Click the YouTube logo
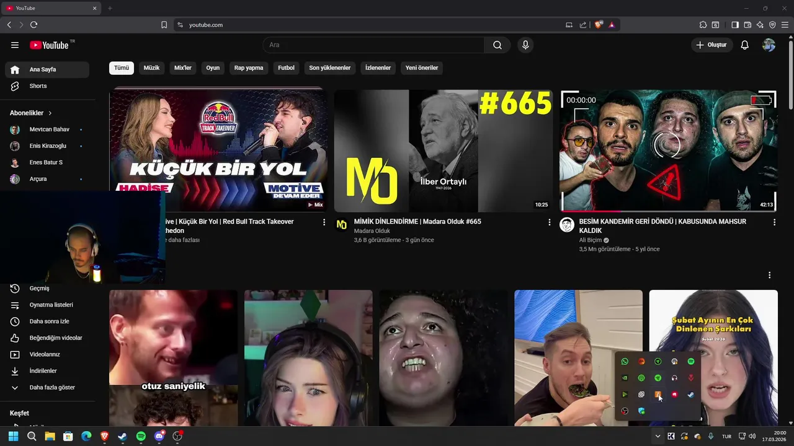The image size is (794, 446). coord(48,45)
